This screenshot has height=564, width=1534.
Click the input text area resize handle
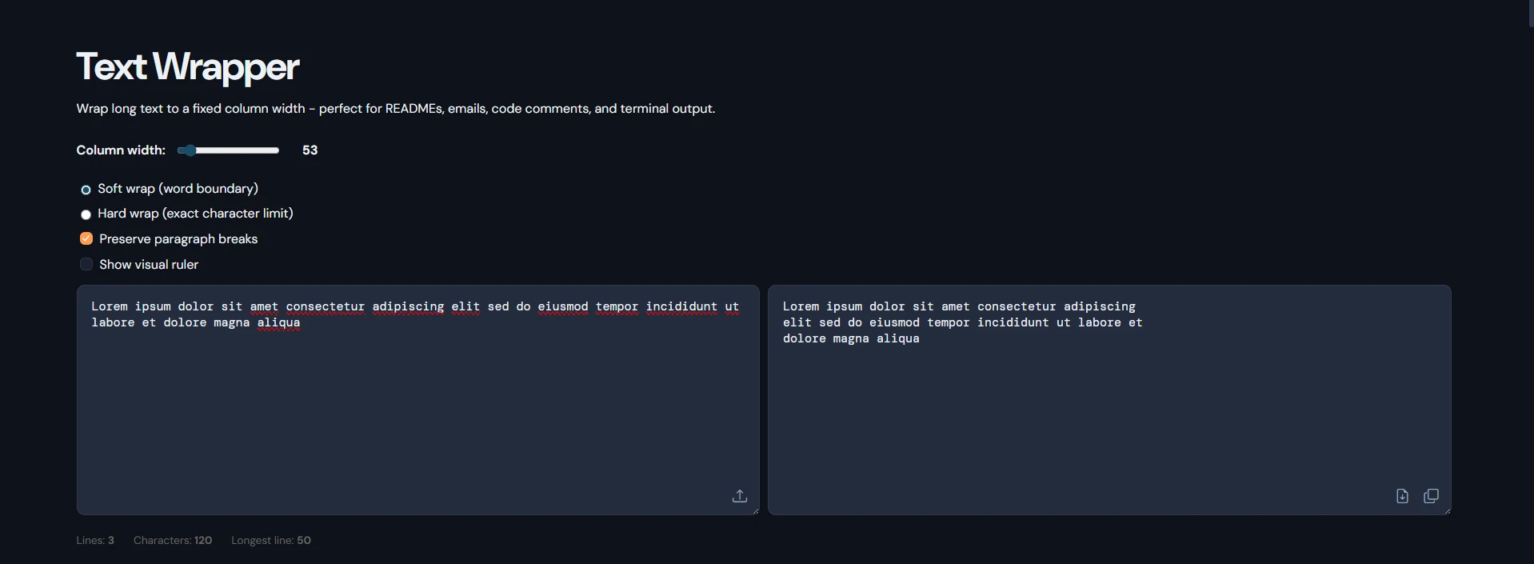pyautogui.click(x=755, y=510)
